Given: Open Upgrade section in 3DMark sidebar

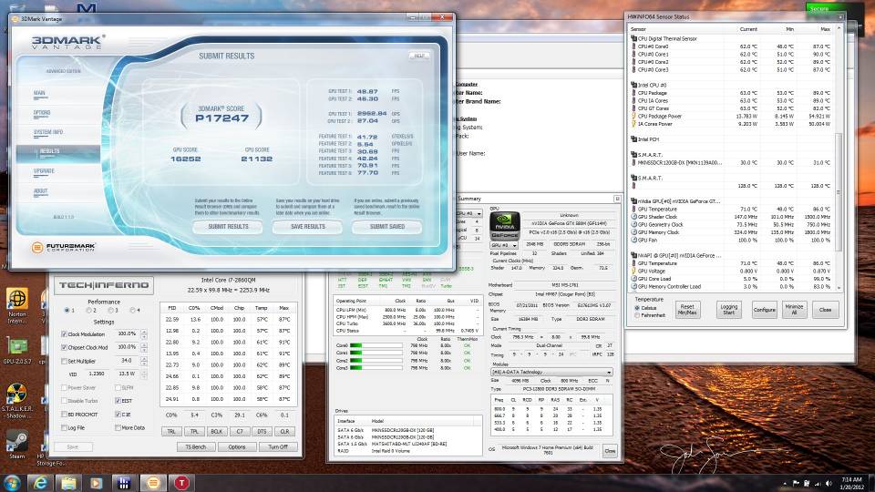Looking at the screenshot, I should [x=44, y=171].
